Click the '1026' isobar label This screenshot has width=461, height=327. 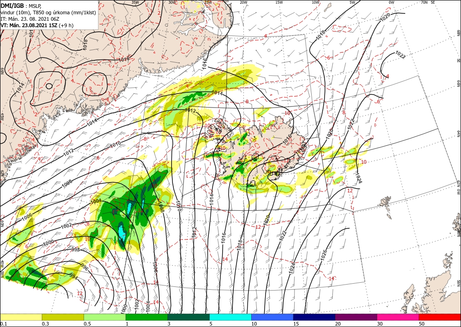tap(323, 255)
